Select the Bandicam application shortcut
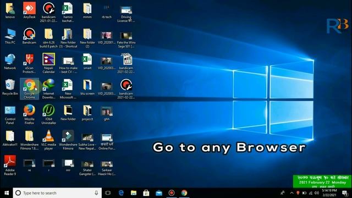The image size is (352, 198). (x=29, y=36)
